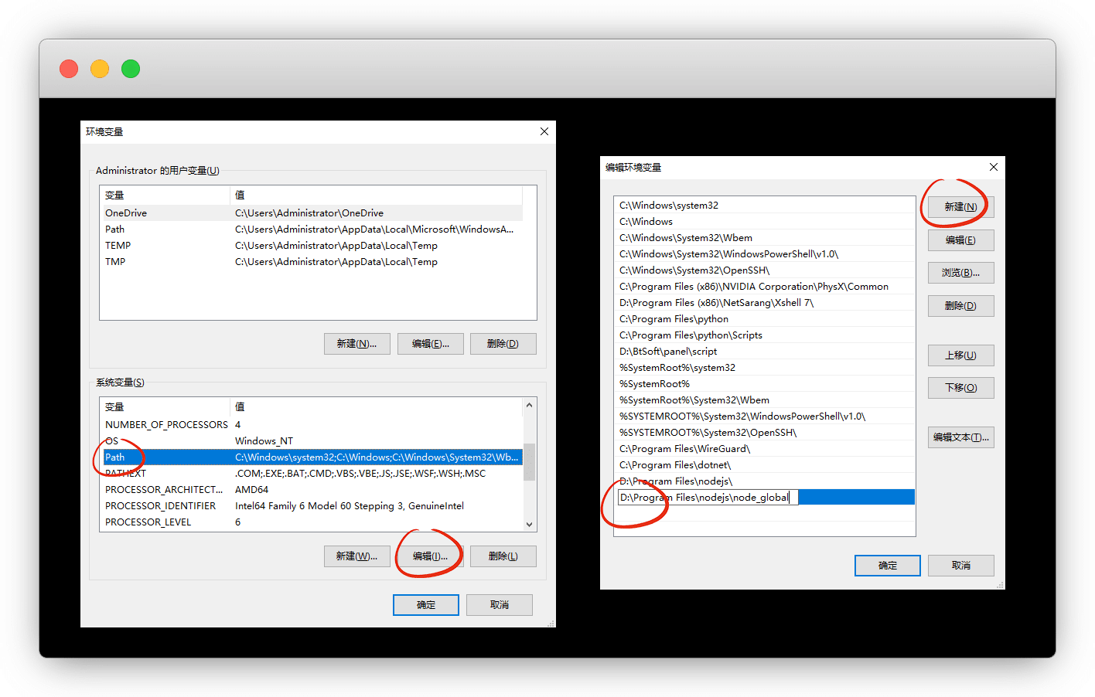Viewport: 1095px width, 697px height.
Task: Click the node_global path input field
Action: 708,498
